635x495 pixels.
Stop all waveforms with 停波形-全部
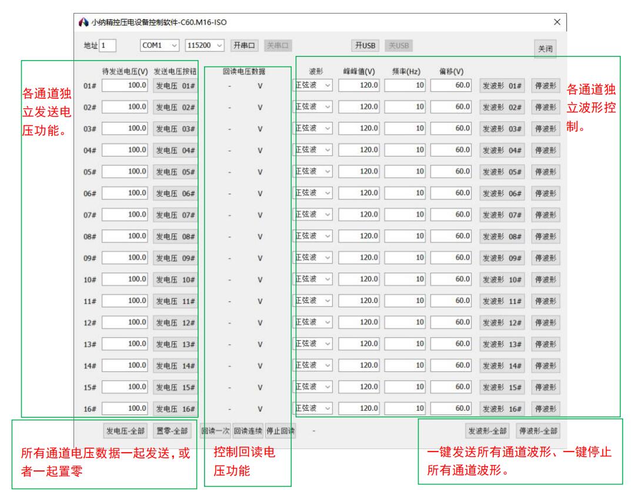pos(537,431)
